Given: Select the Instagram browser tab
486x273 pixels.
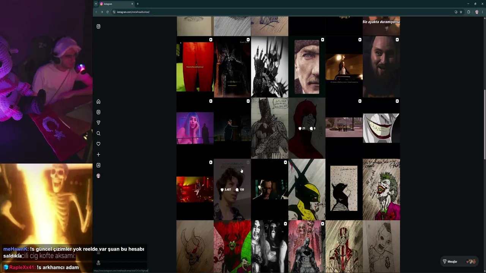Looking at the screenshot, I should tap(117, 4).
